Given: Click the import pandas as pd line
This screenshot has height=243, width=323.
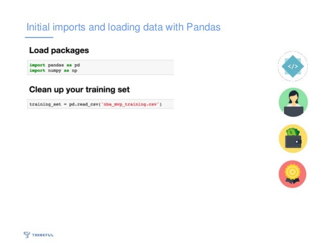Looking at the screenshot, I should click(55, 65).
